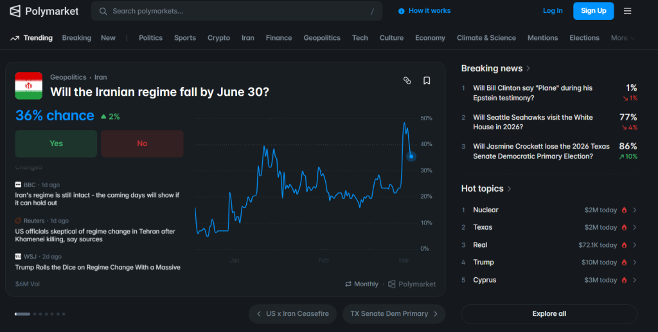Open the Geopolitics category tab
Screen dimensions: 658x332
tap(322, 38)
